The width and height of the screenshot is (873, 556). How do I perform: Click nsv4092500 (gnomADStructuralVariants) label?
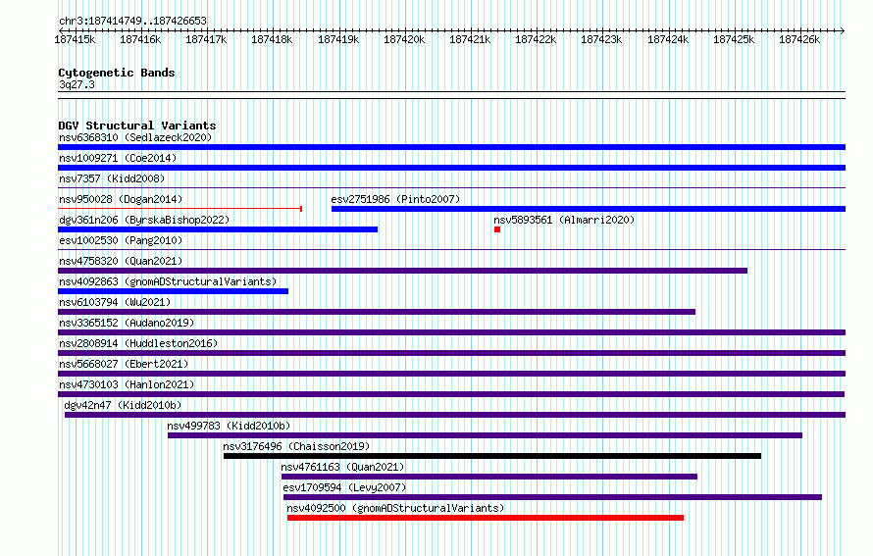[x=395, y=508]
